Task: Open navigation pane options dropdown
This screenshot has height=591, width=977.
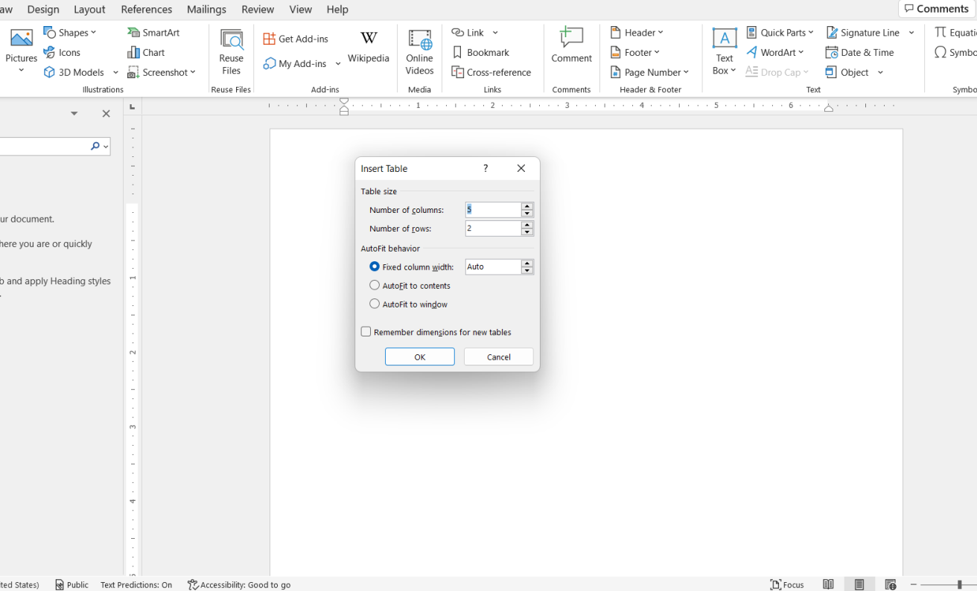Action: point(74,113)
